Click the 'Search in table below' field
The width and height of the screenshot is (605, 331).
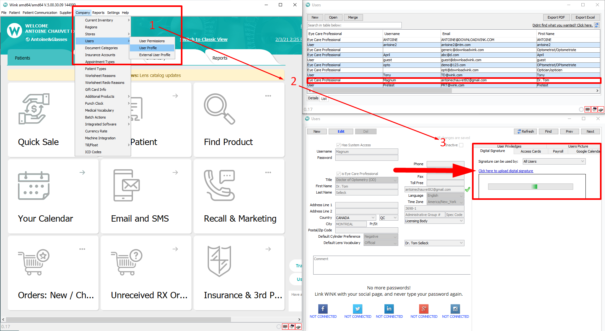[354, 25]
